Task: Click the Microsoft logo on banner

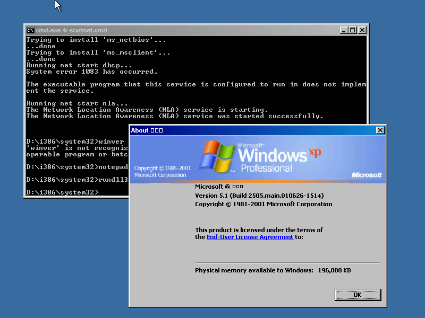Action: click(367, 175)
